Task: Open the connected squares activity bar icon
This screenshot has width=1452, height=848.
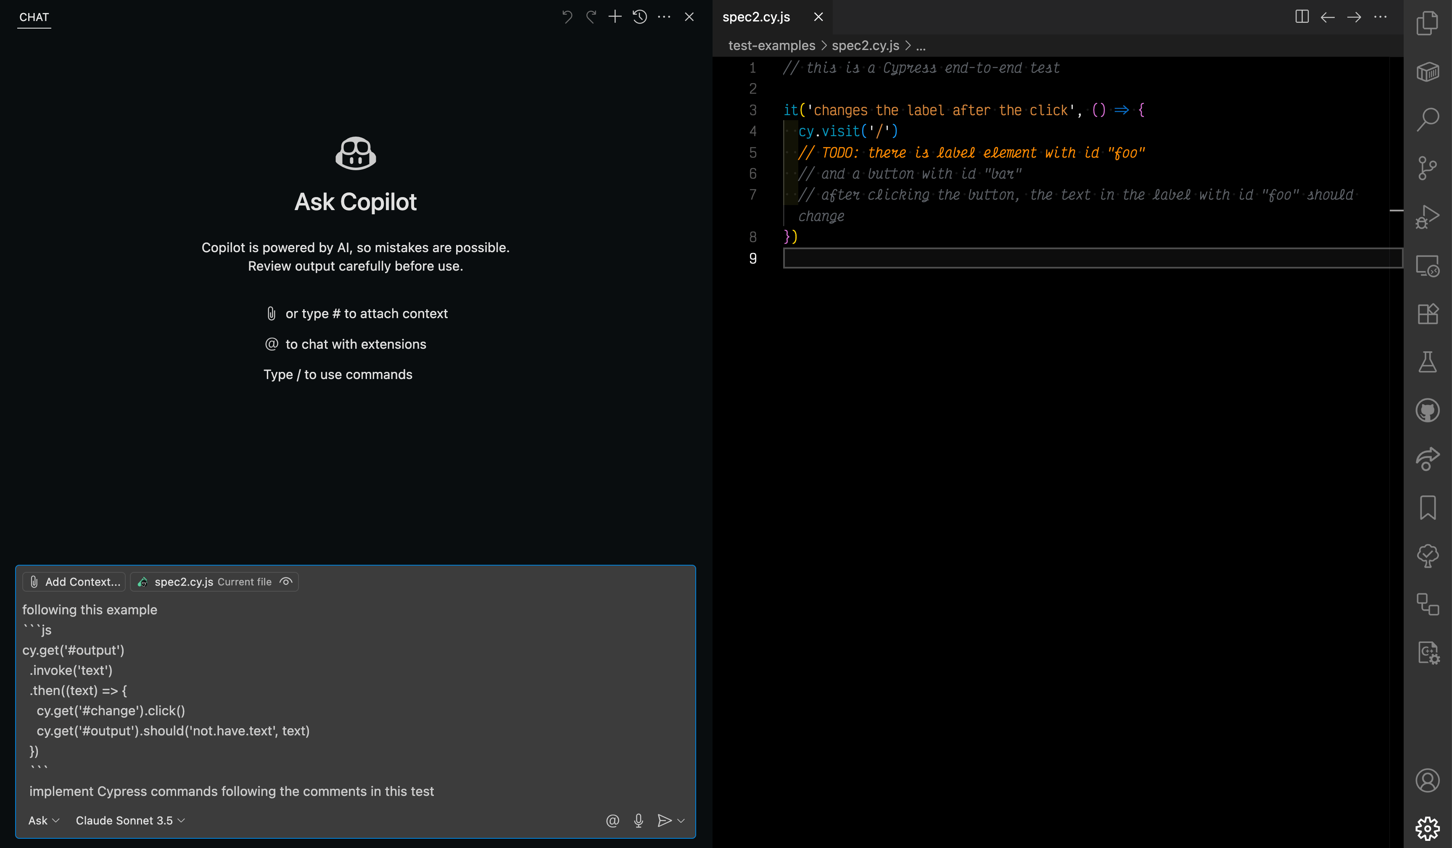Action: pyautogui.click(x=1427, y=604)
